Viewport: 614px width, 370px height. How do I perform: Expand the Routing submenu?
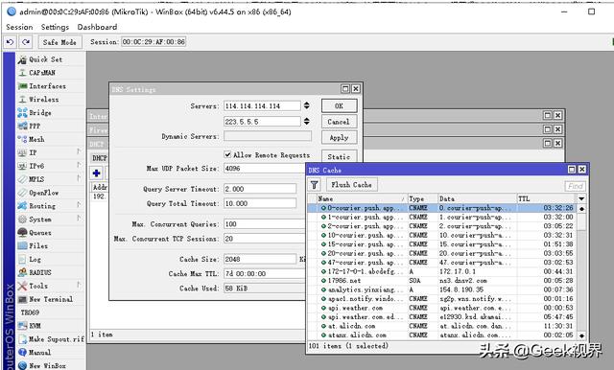pyautogui.click(x=79, y=205)
